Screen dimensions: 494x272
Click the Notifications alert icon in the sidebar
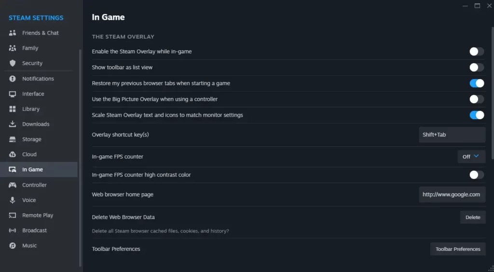click(x=13, y=79)
